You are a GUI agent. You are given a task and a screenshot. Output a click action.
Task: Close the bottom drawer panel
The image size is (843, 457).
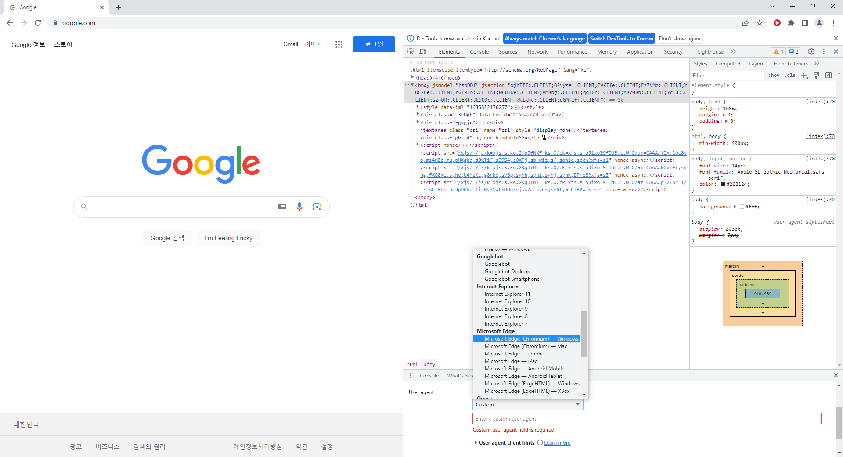tap(836, 375)
